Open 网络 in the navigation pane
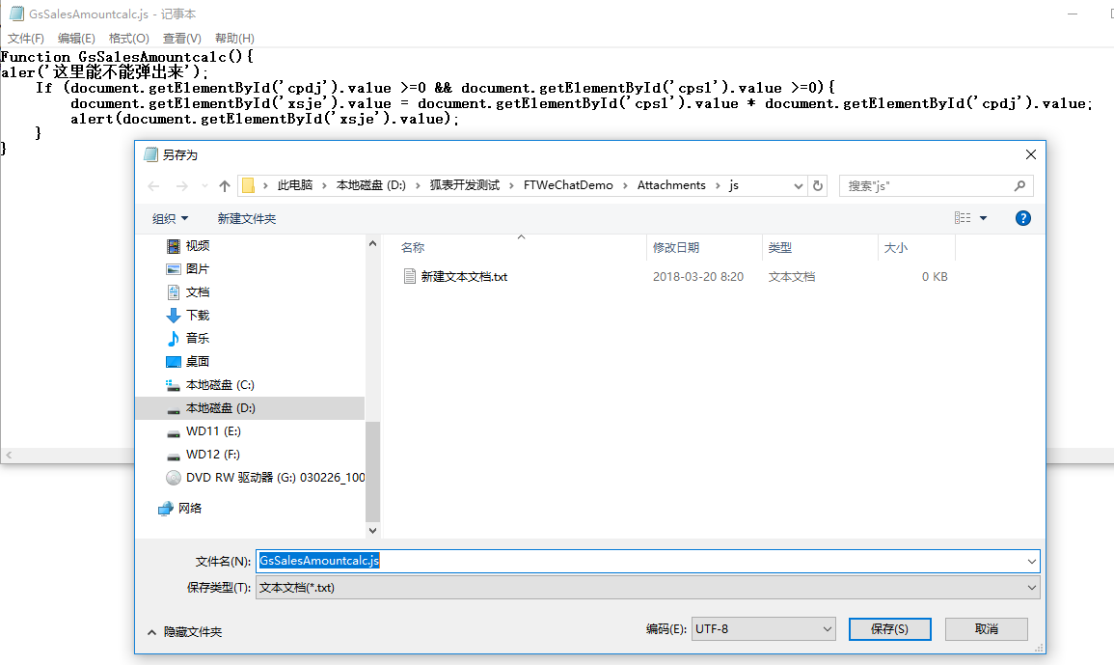 [x=190, y=509]
